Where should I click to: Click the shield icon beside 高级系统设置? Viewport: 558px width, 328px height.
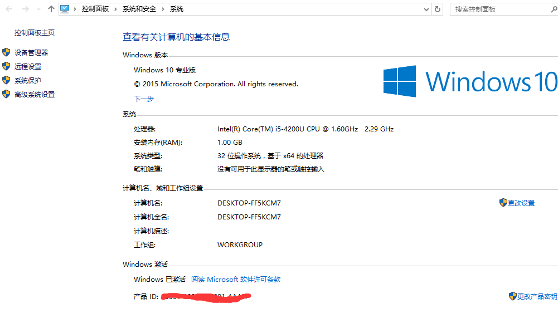point(6,94)
